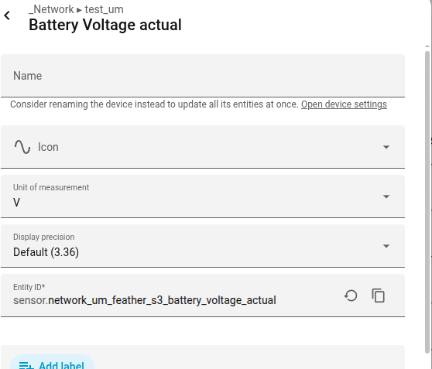
Task: Open the Icon picker dropdown arrow
Action: tap(386, 147)
